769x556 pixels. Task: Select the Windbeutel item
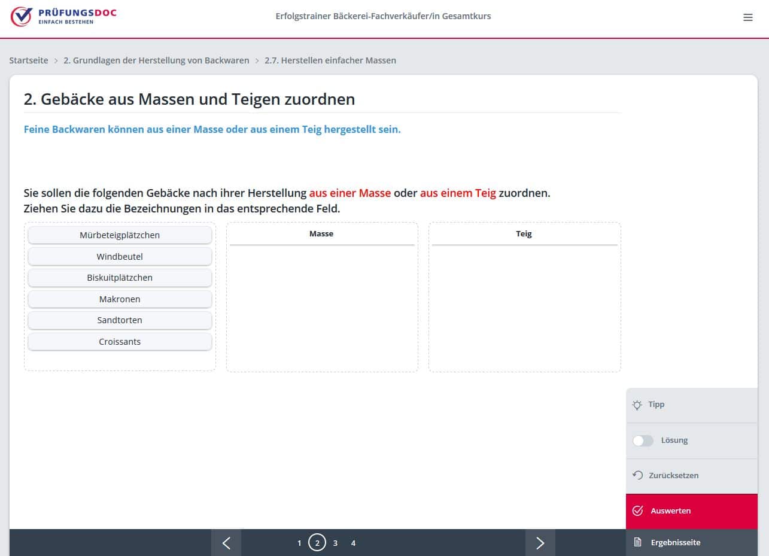120,257
